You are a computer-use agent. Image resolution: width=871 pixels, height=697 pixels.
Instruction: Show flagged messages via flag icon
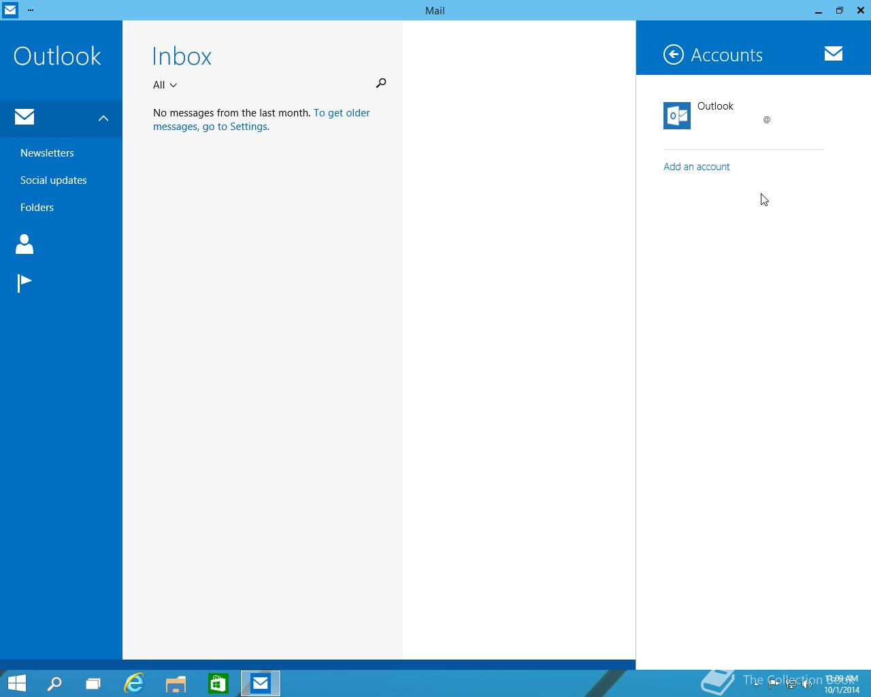pos(24,282)
